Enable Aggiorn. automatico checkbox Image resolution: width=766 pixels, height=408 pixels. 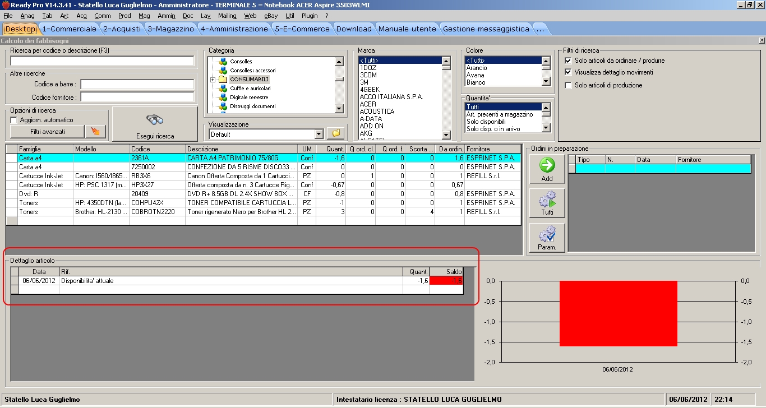pos(14,120)
